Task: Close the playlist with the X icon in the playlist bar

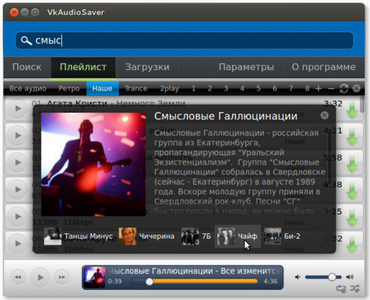Action: tap(357, 89)
